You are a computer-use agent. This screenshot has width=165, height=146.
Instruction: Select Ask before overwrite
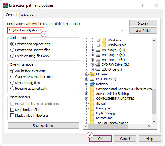pyautogui.click(x=28, y=71)
